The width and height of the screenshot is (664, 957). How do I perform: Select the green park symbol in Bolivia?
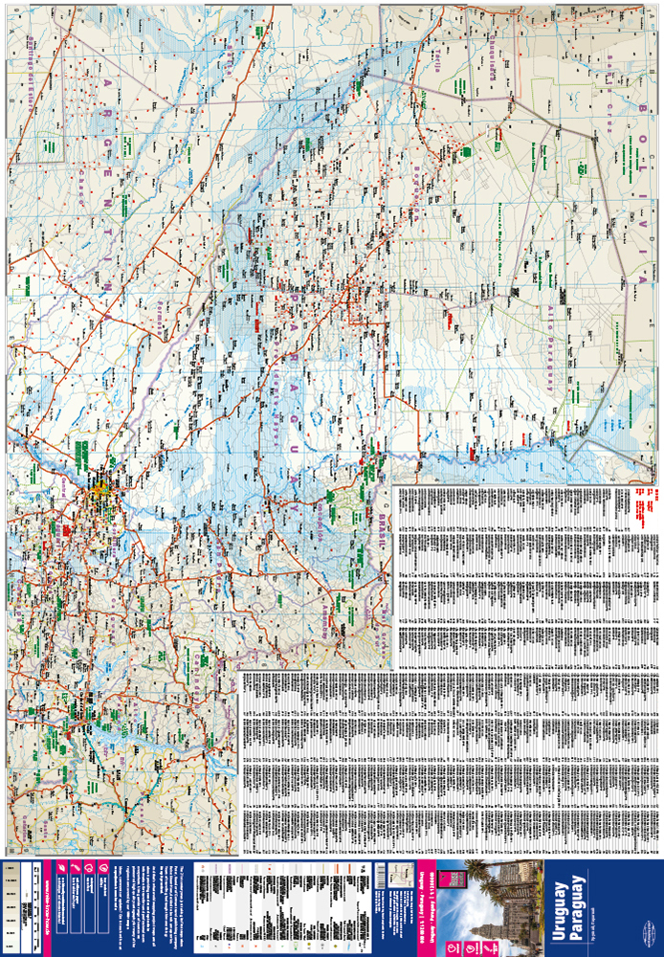coord(582,167)
